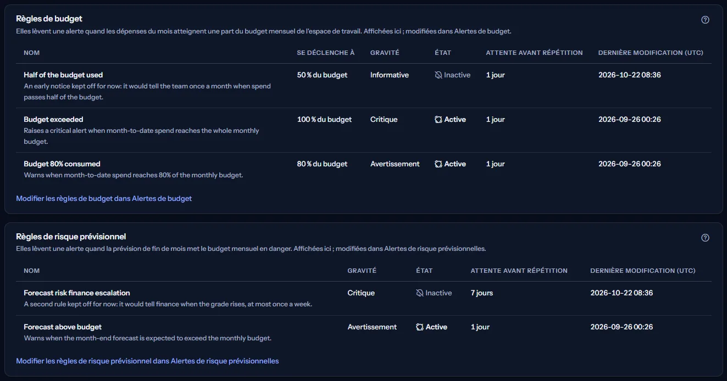Click the description starting "A second rule kept off"
Screen dimensions: 727x381
click(x=168, y=304)
